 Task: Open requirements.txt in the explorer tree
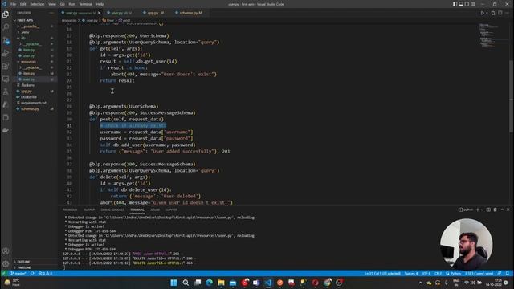35,103
